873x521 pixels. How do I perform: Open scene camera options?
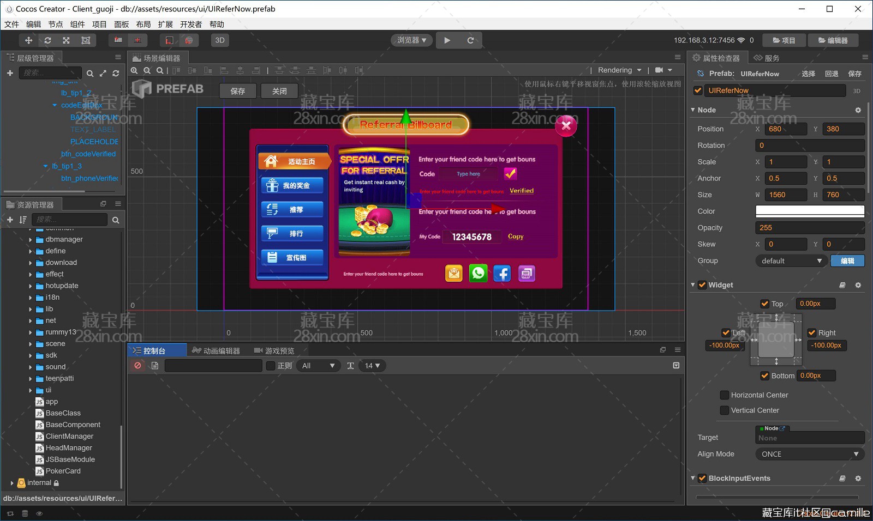click(x=663, y=70)
